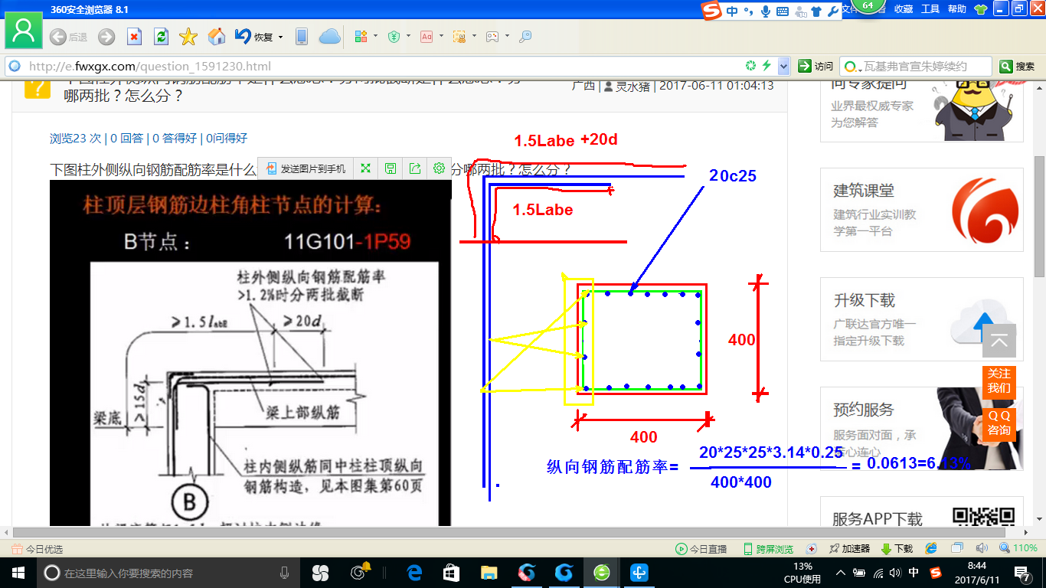Viewport: 1046px width, 588px height.
Task: Open the Sogou wrench settings icon
Action: [x=833, y=11]
